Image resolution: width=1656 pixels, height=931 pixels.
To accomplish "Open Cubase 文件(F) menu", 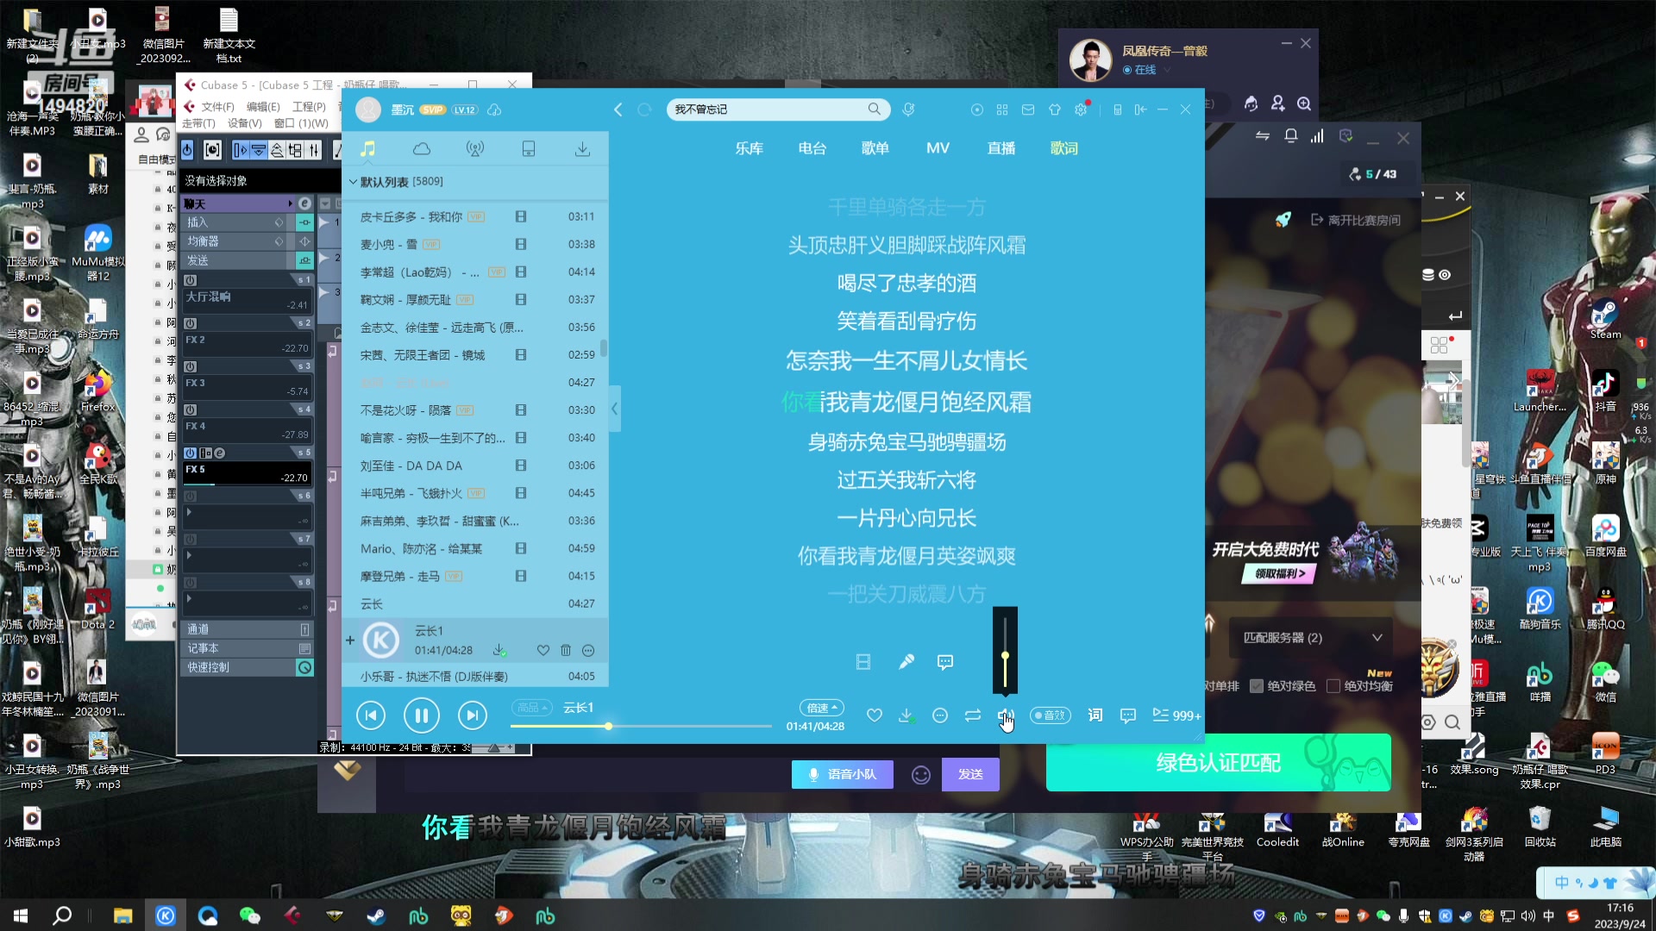I will pos(217,107).
